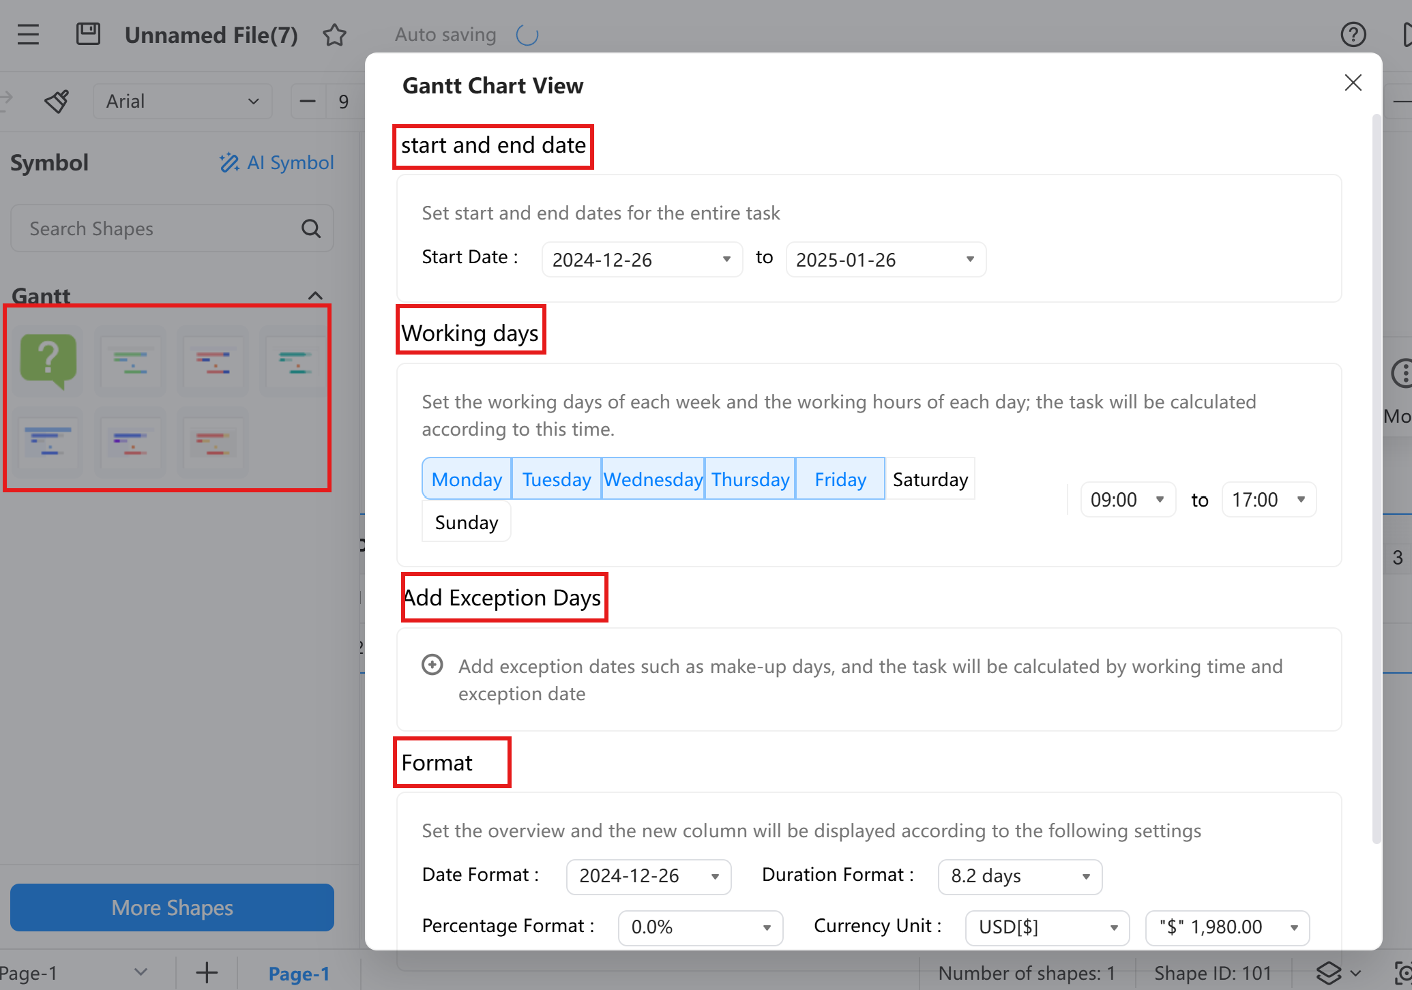Collapse the Gantt shapes section

pos(315,295)
